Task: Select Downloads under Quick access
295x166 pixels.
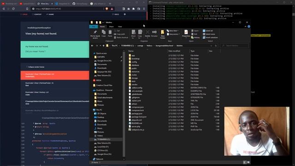Action: pyautogui.click(x=102, y=68)
